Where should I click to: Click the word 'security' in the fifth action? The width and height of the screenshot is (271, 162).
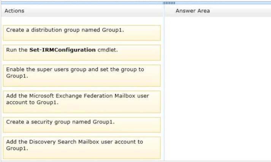pos(42,122)
